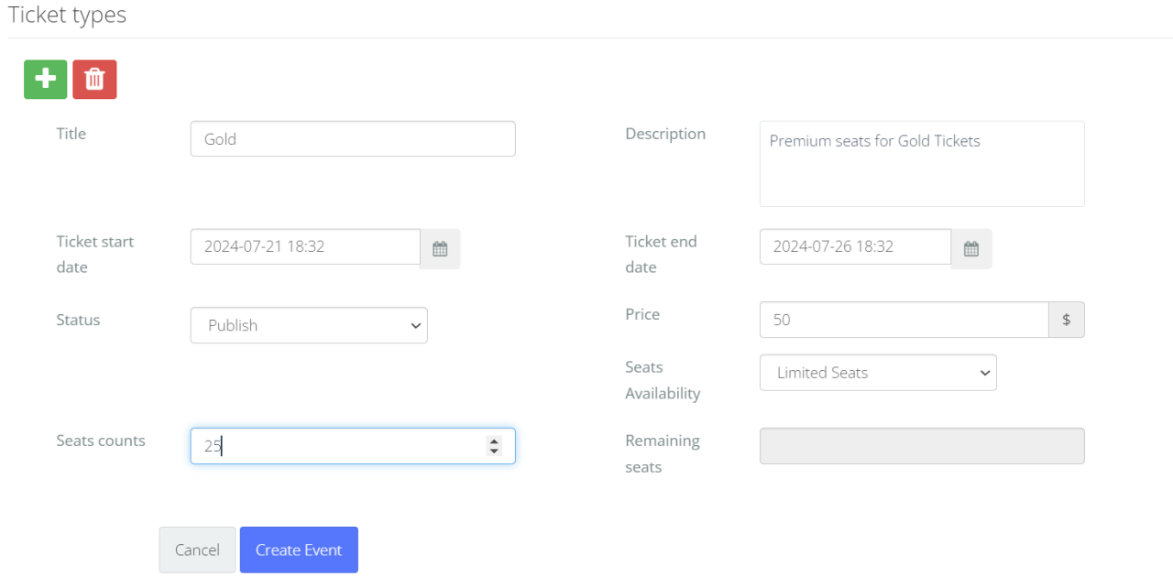Open the Ticket end date calendar picker
The height and width of the screenshot is (577, 1173).
[971, 248]
